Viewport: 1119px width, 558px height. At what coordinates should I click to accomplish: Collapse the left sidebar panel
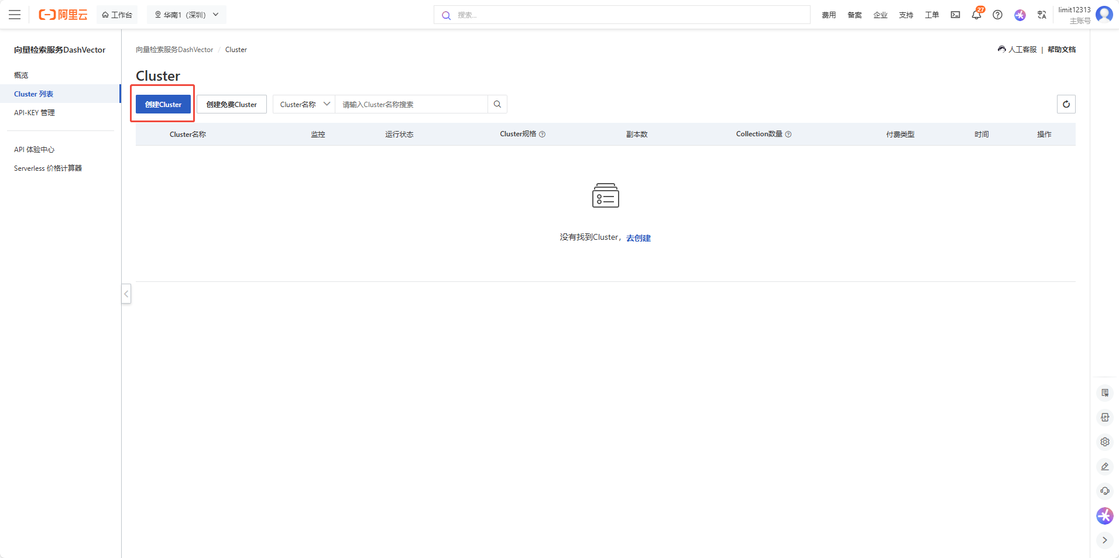point(126,294)
